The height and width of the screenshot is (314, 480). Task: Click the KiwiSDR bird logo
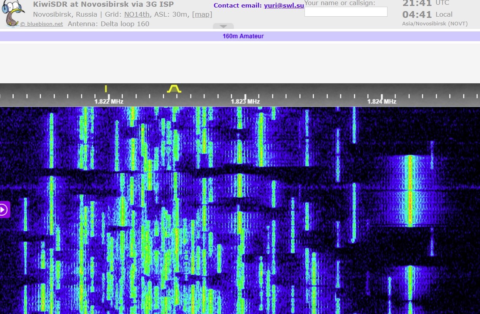pyautogui.click(x=13, y=13)
